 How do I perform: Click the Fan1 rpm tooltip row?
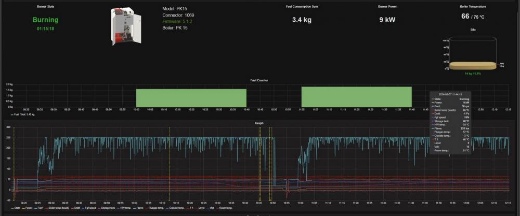[450, 106]
